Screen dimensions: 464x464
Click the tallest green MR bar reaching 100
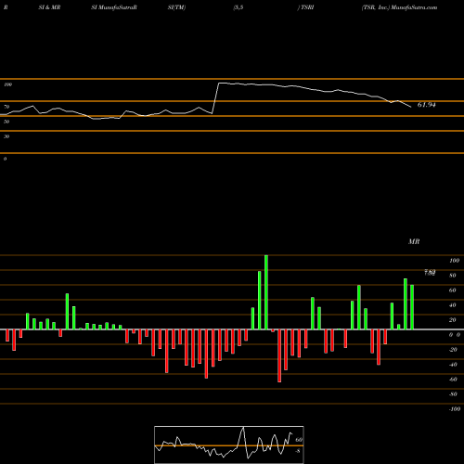pos(266,292)
